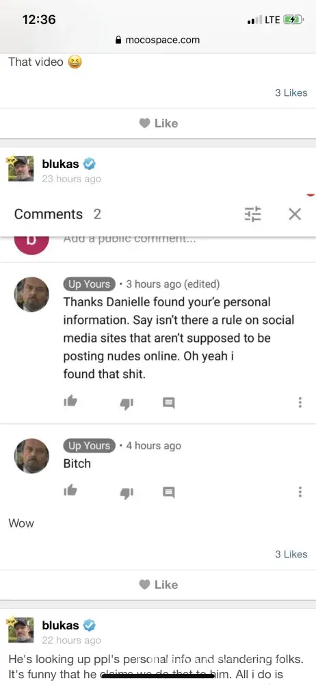Open the comments sort filter icon
This screenshot has height=685, width=316.
[252, 214]
